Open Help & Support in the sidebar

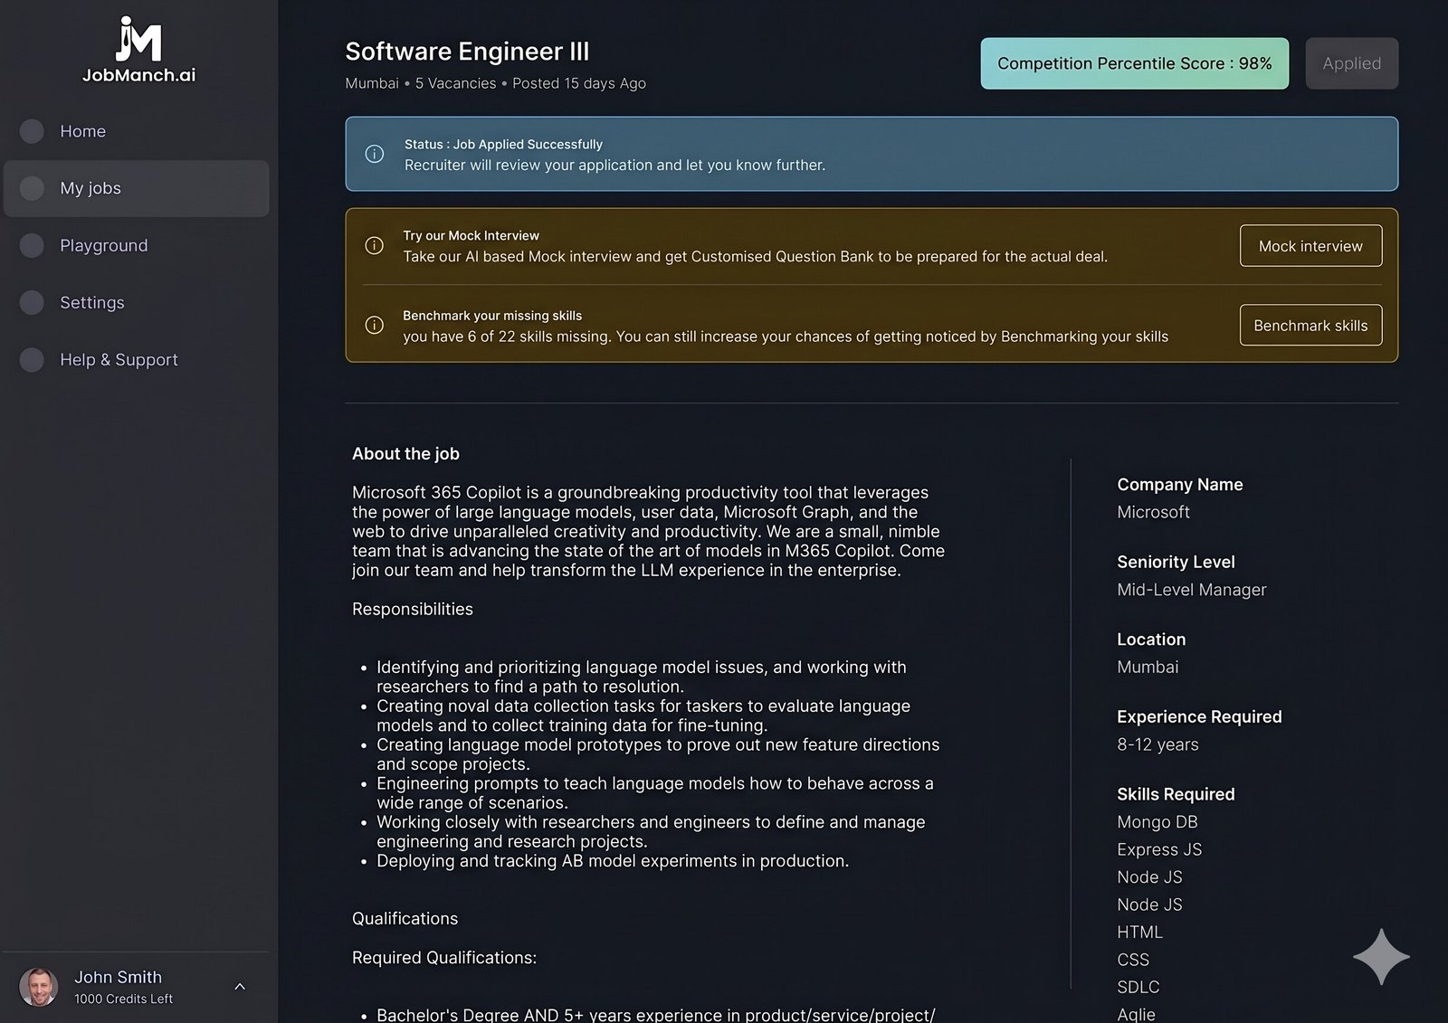pyautogui.click(x=137, y=359)
